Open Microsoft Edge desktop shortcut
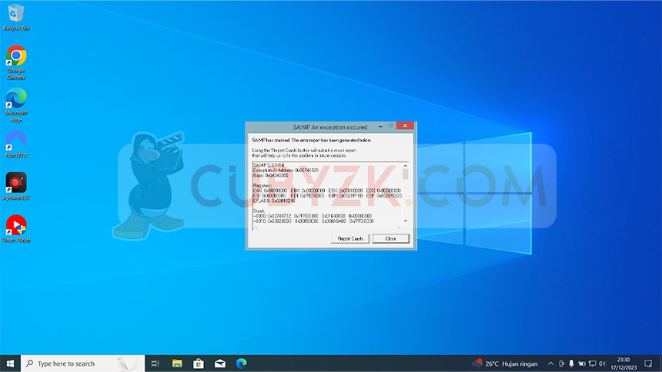The height and width of the screenshot is (372, 662). pyautogui.click(x=16, y=105)
